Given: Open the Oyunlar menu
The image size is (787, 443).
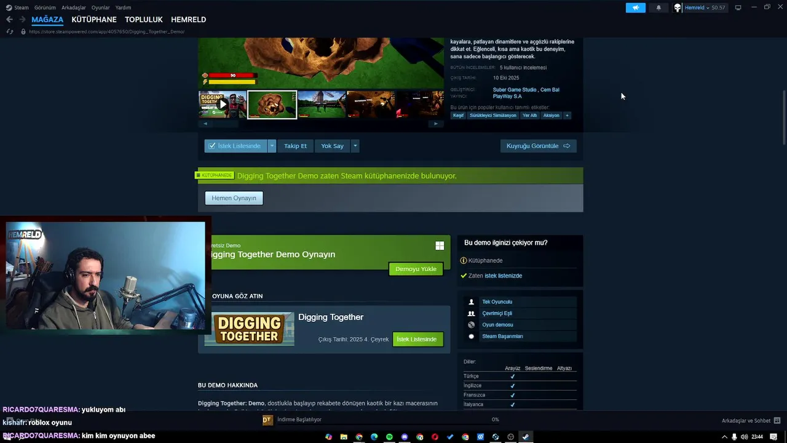Looking at the screenshot, I should 100,7.
